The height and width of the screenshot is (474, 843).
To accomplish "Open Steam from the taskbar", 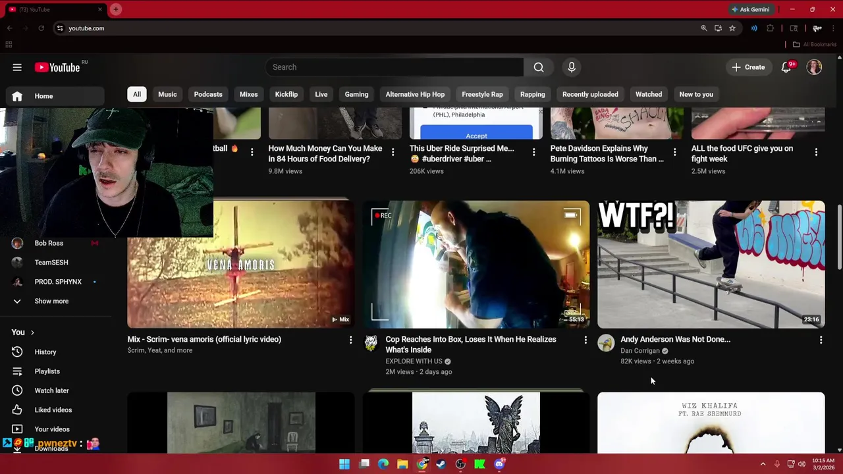I will (441, 464).
